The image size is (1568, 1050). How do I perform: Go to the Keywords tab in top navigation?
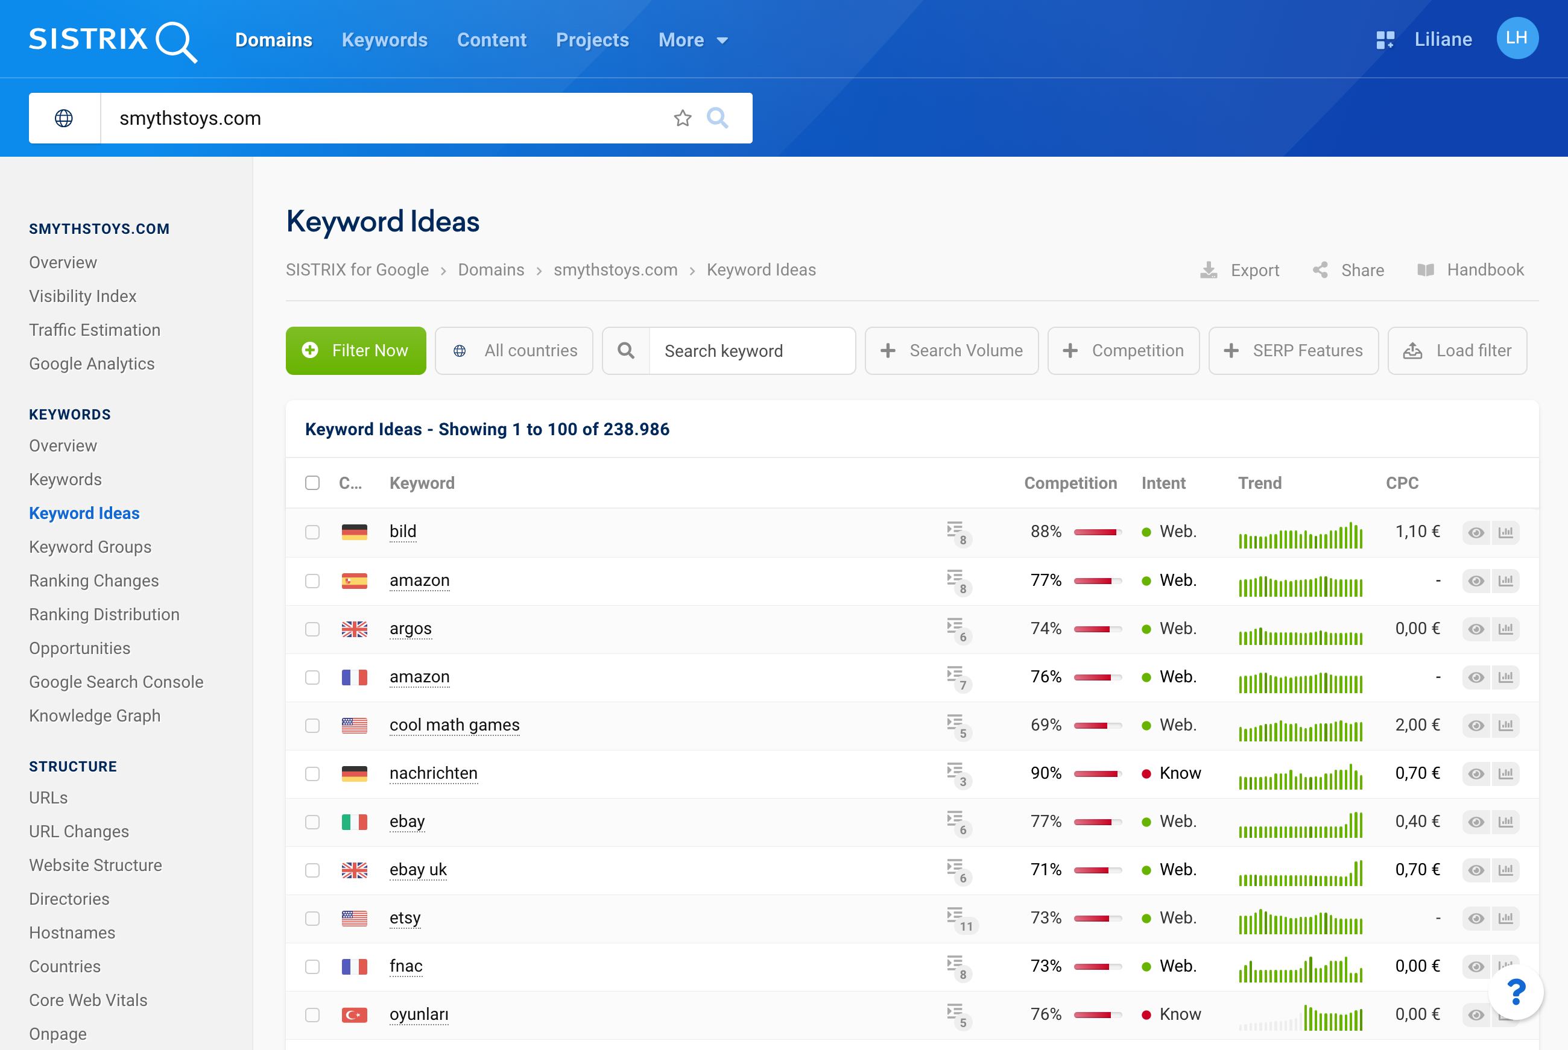(x=385, y=40)
